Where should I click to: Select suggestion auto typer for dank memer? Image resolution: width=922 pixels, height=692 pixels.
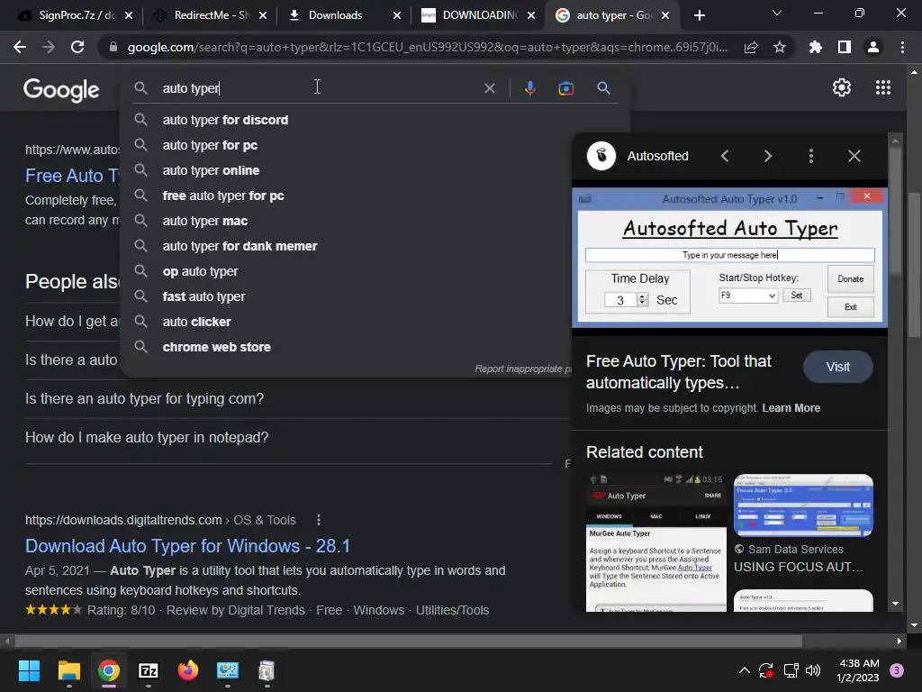pos(346,247)
